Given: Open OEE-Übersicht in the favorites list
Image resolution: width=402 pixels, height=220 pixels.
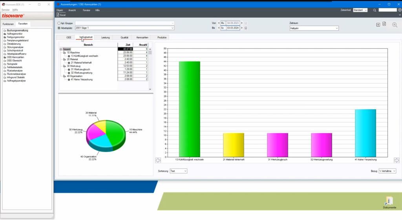Looking at the screenshot, I should tap(16, 61).
